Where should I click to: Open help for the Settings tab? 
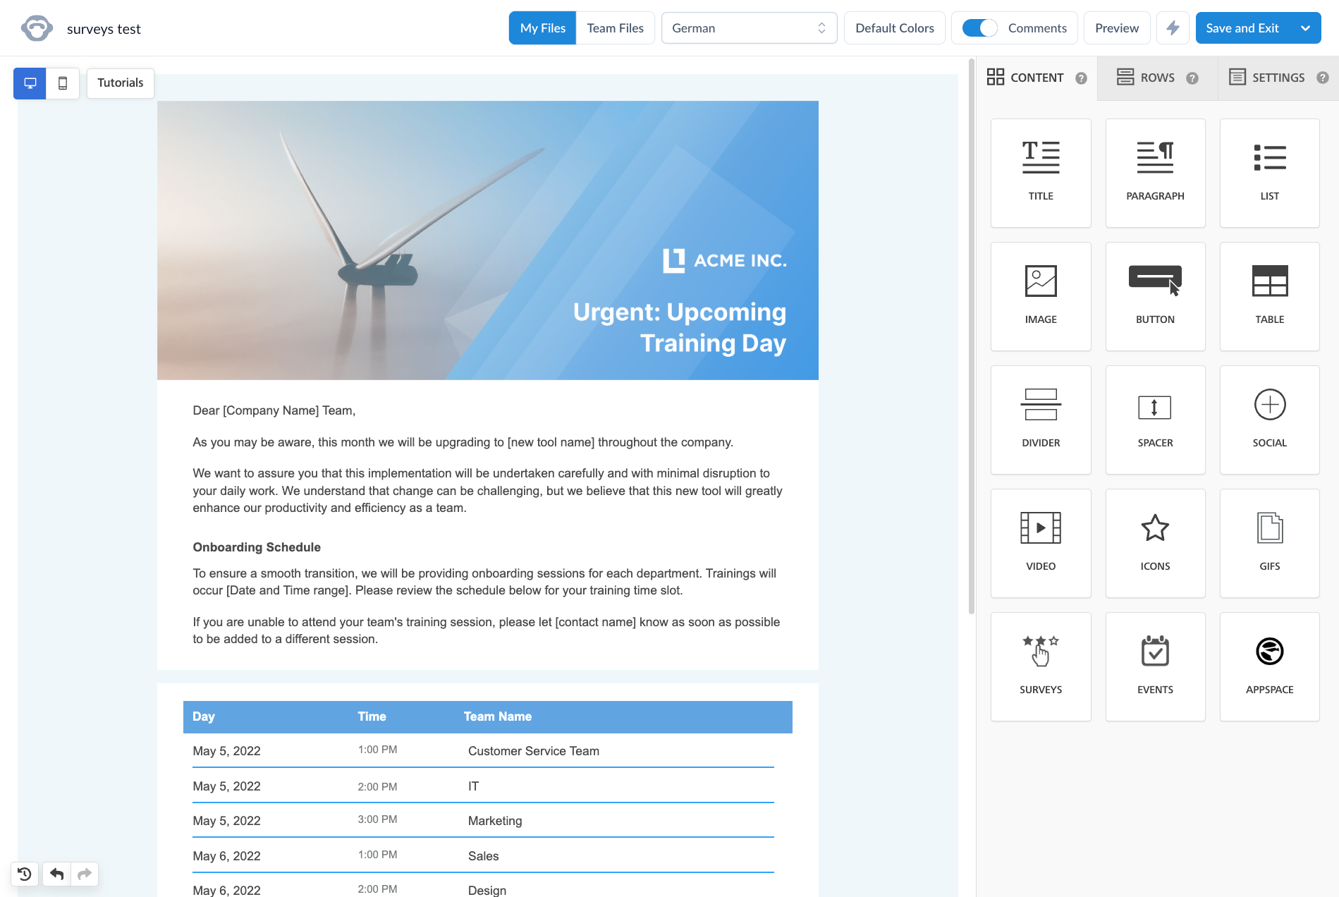pyautogui.click(x=1323, y=78)
